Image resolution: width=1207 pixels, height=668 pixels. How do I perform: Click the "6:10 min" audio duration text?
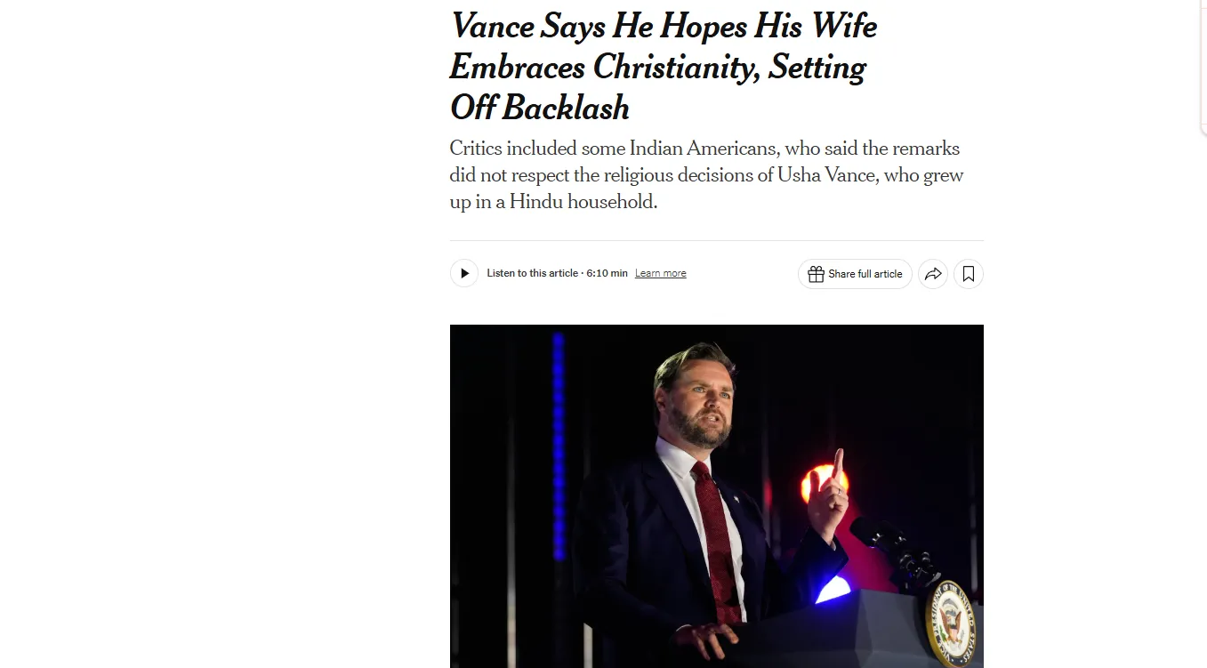click(x=607, y=273)
